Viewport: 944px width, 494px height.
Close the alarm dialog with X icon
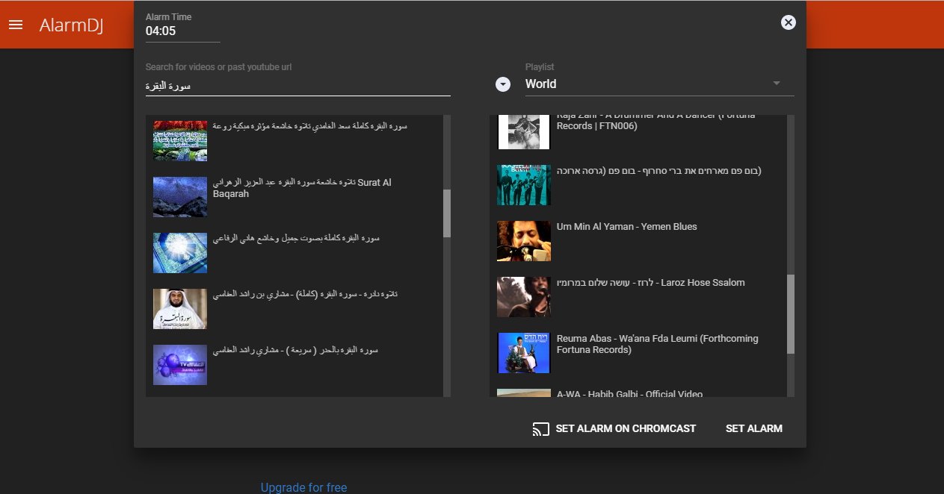pos(788,22)
